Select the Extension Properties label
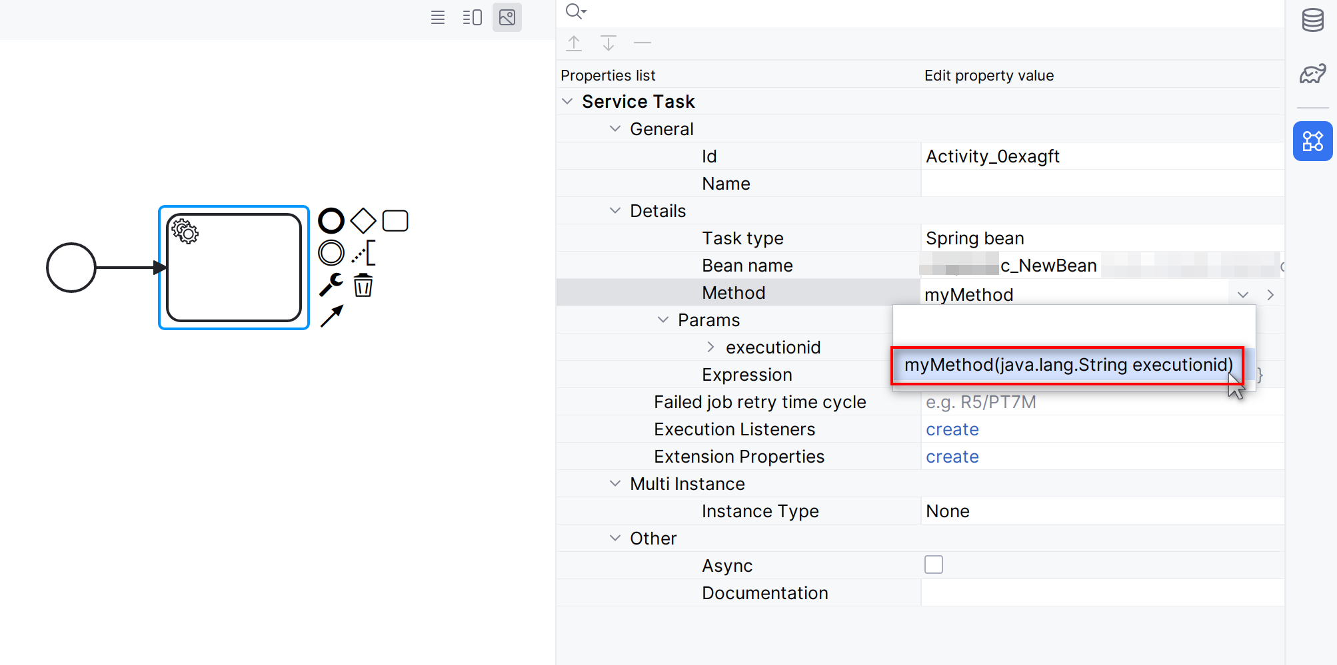This screenshot has height=665, width=1337. coord(739,457)
